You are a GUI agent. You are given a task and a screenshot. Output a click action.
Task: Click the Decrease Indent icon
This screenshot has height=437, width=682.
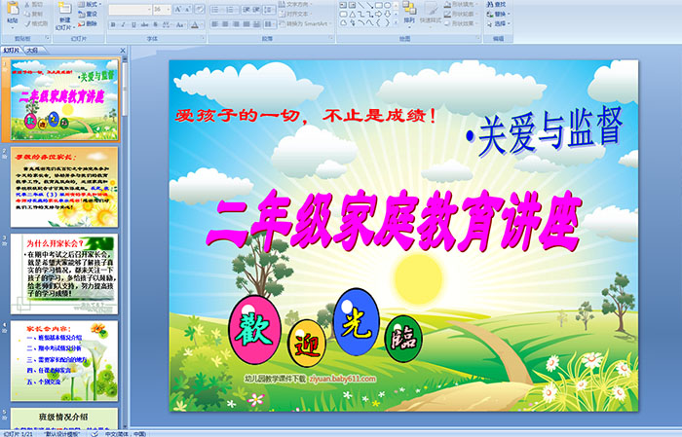click(x=246, y=9)
